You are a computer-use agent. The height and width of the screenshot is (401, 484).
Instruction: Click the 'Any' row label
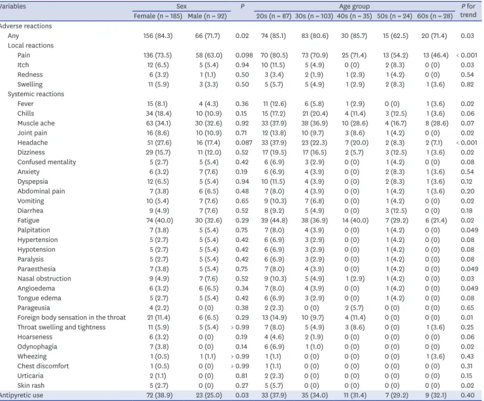pyautogui.click(x=13, y=36)
